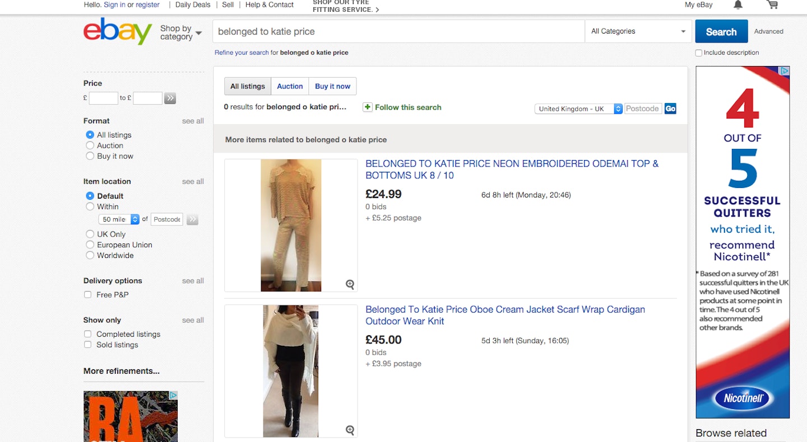Screen dimensions: 807x442
Task: Open the AdChoices icon on the sidebar ad
Action: tap(173, 396)
